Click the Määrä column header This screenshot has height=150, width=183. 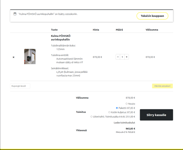tap(119, 30)
